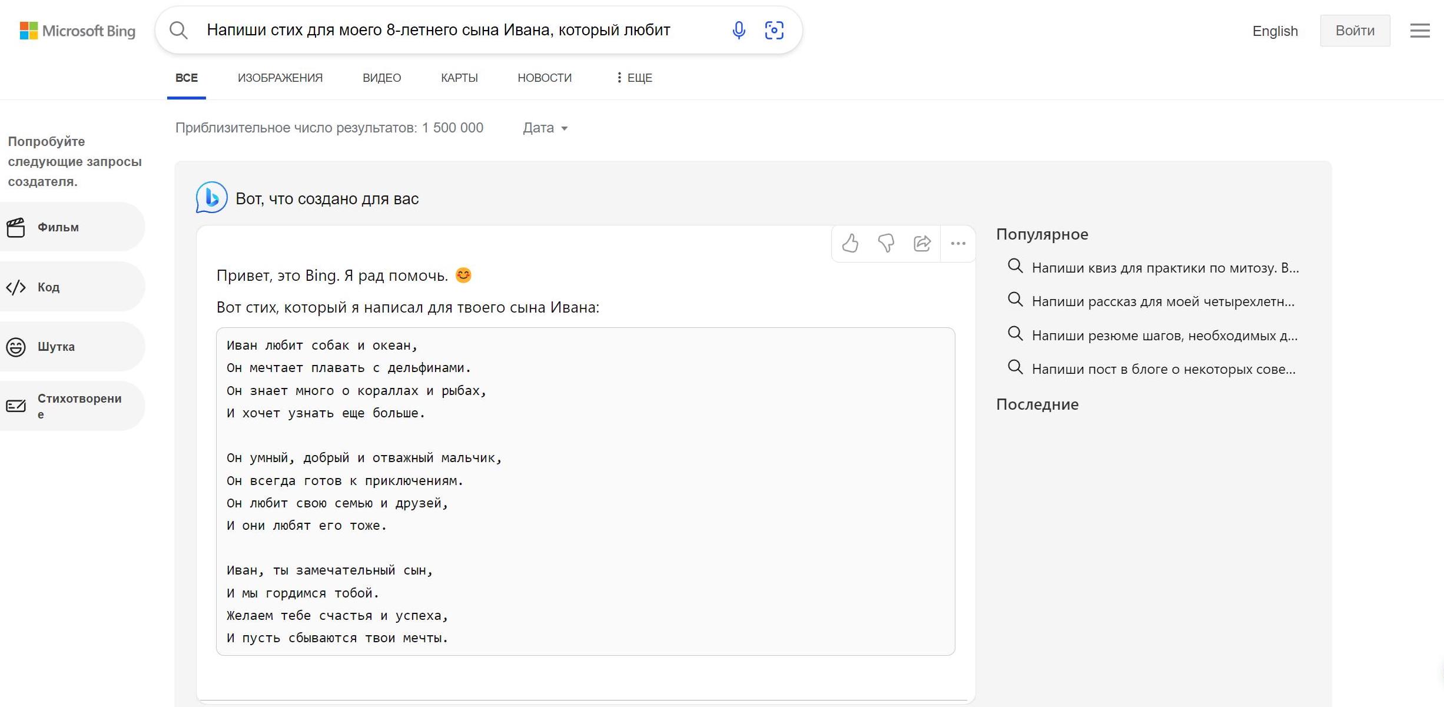Open the three-dot more options in response
The image size is (1444, 707).
[958, 243]
